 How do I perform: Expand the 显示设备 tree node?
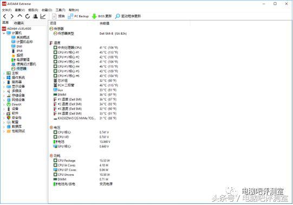click(x=4, y=87)
